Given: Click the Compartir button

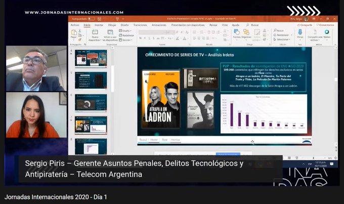Looking at the screenshot, I should click(x=305, y=25).
